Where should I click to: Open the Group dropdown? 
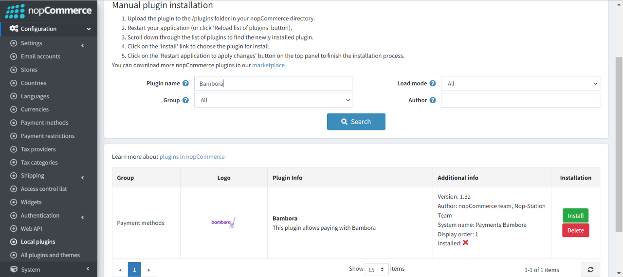point(273,100)
